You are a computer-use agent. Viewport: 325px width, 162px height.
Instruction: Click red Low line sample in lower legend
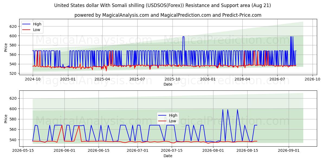[162, 121]
